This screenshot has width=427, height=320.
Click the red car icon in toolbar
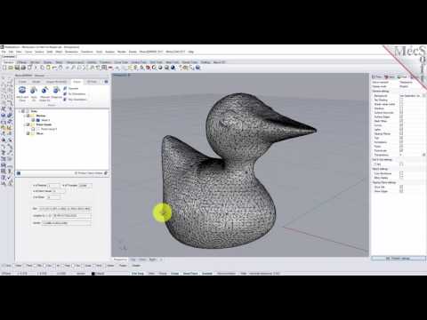click(110, 68)
